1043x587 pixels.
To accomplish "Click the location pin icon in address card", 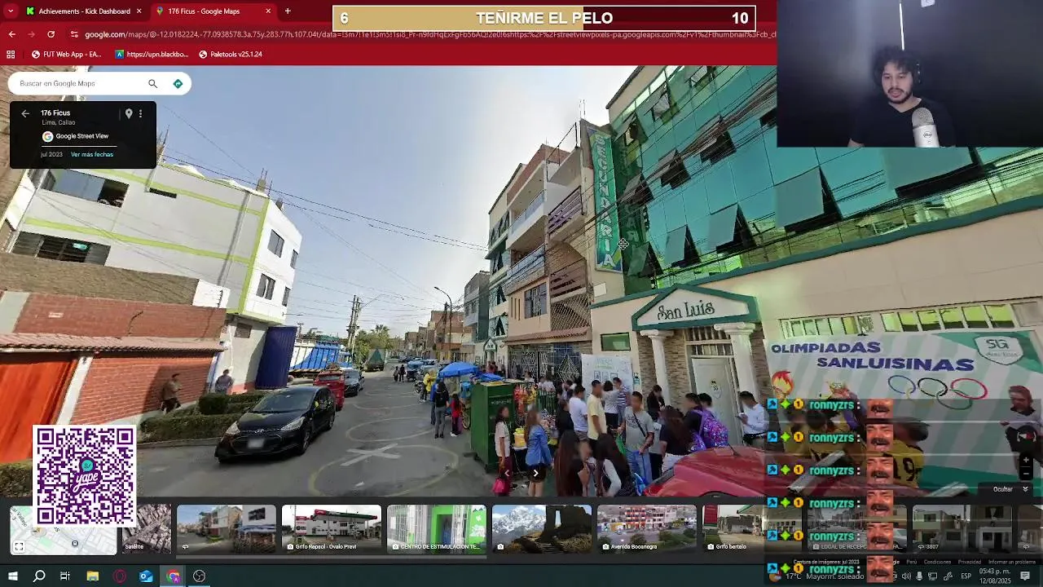I will tap(129, 113).
